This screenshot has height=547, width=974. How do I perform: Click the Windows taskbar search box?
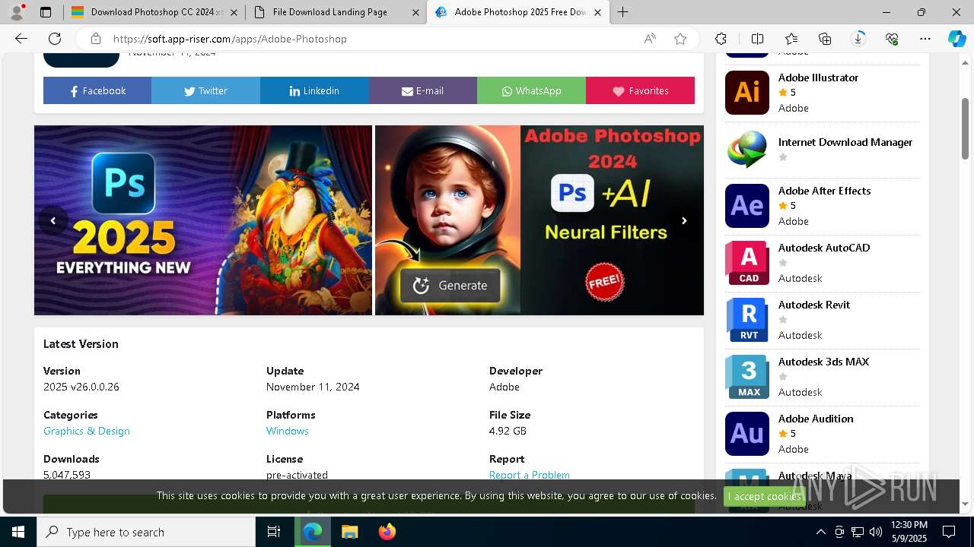[x=146, y=532]
